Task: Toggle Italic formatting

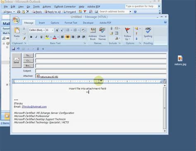Action: (36, 37)
